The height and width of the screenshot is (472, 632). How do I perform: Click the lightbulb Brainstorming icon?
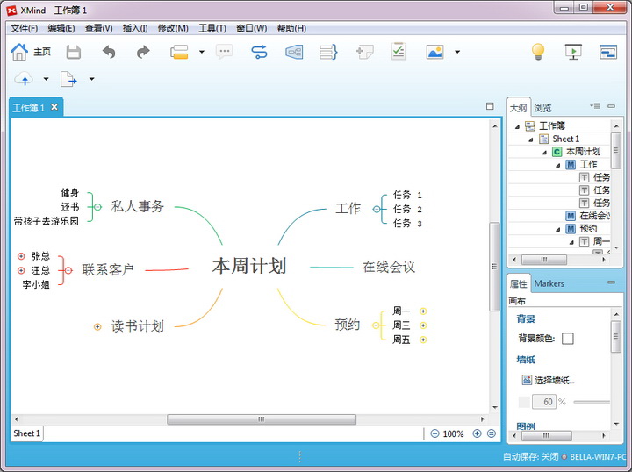538,52
